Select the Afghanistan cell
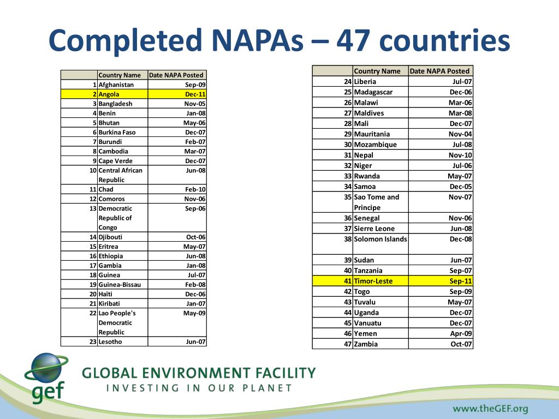The image size is (559, 419). 122,85
